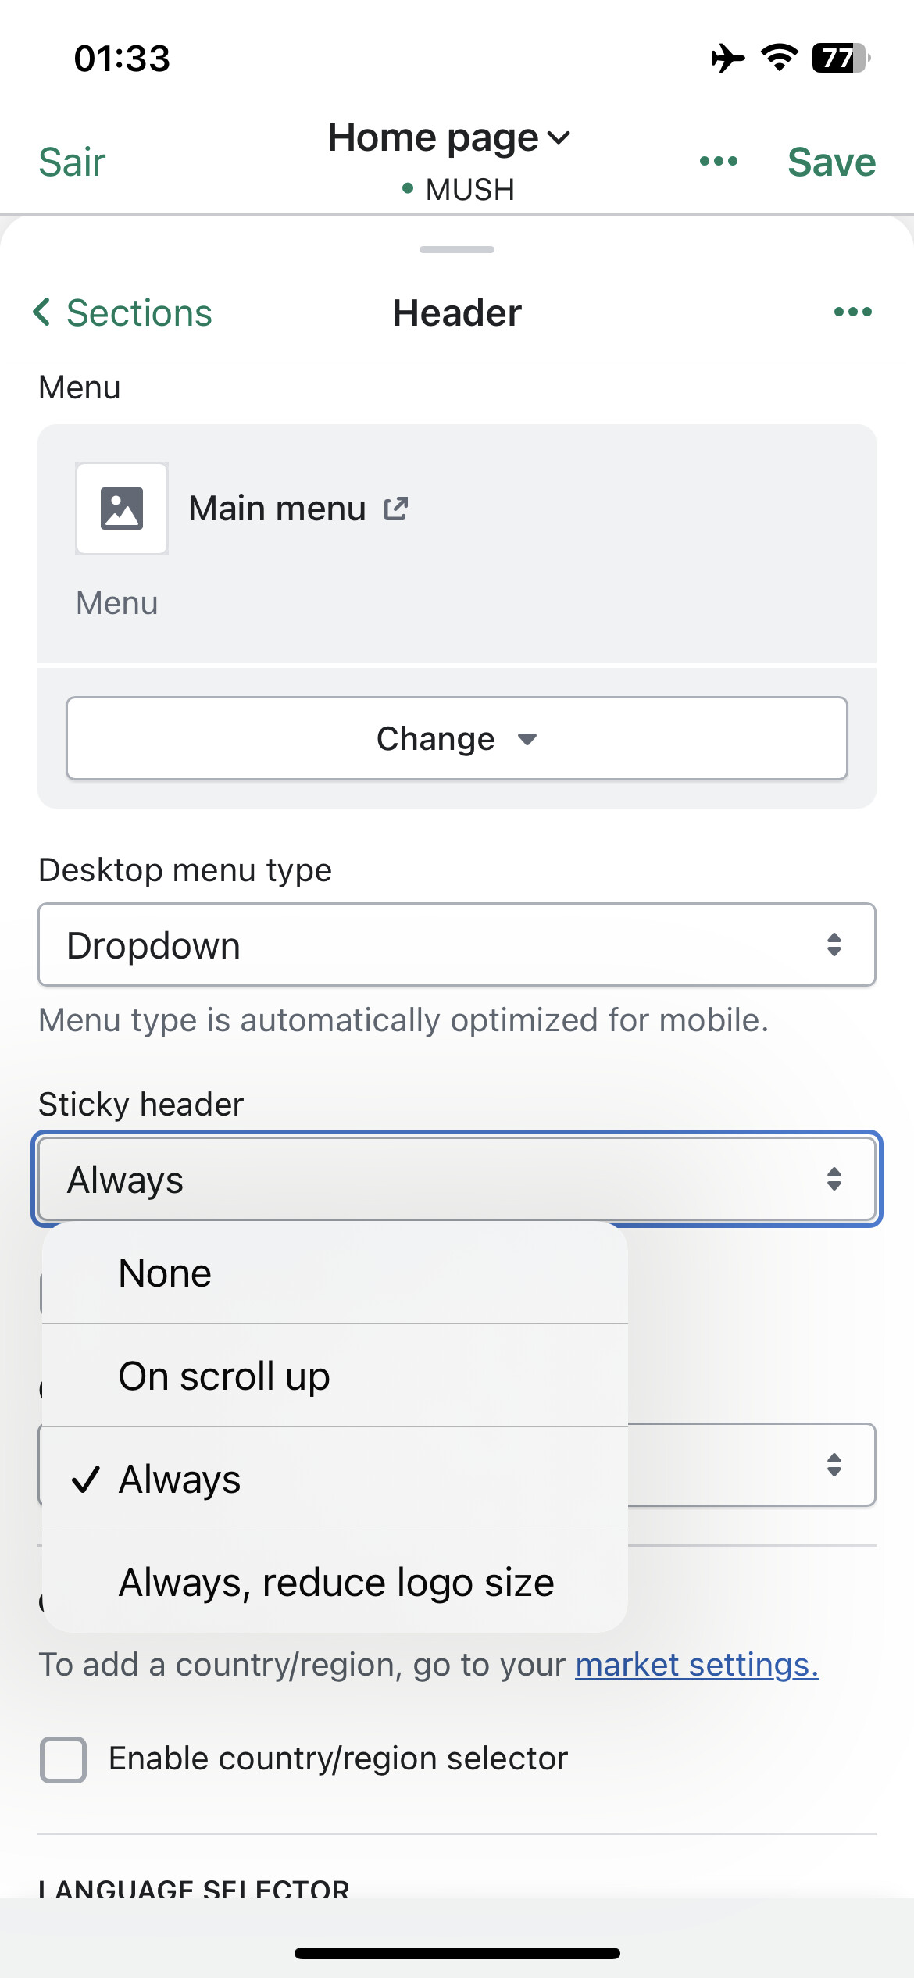
Task: Open the Desktop menu type dropdown
Action: click(456, 945)
